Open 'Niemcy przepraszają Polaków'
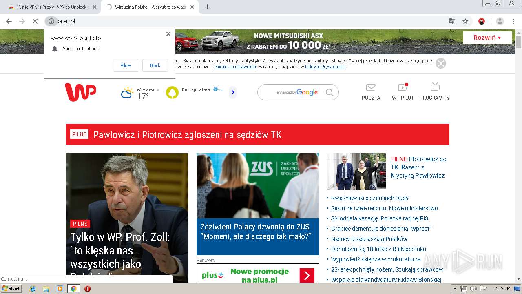The height and width of the screenshot is (294, 522). click(x=369, y=239)
